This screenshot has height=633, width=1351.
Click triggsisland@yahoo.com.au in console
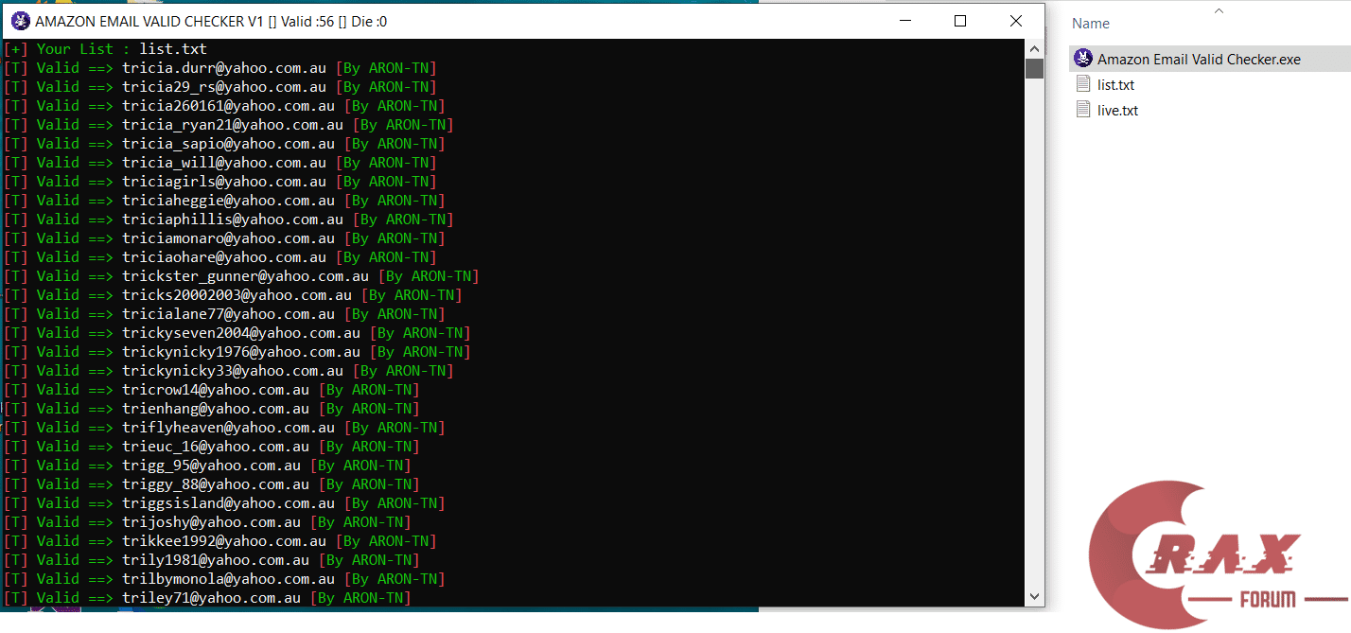(x=228, y=502)
